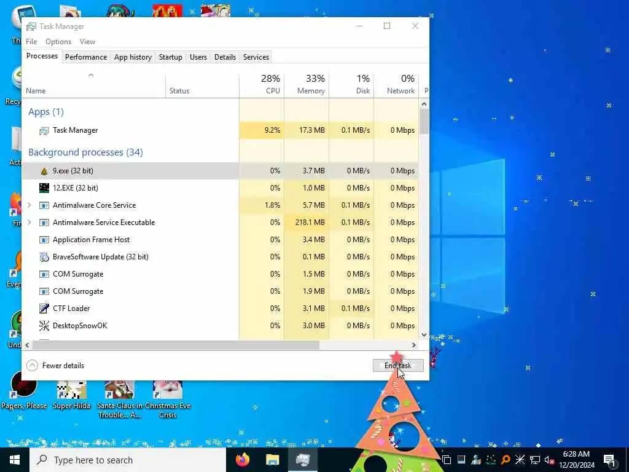Open the View menu
629x472 pixels.
click(x=87, y=42)
